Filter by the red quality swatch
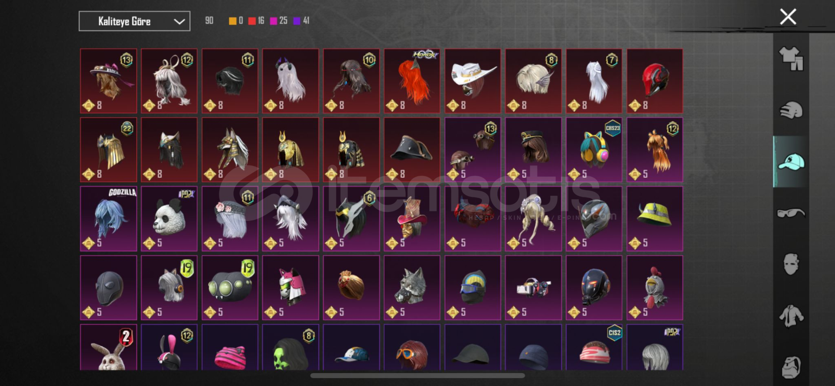This screenshot has width=835, height=386. click(x=252, y=21)
